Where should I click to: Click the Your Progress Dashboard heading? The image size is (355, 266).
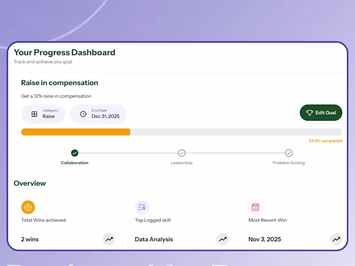coord(64,52)
